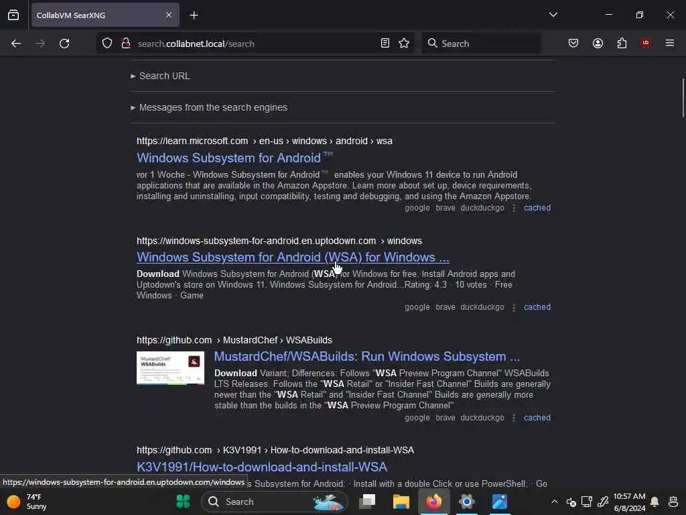The width and height of the screenshot is (686, 515).
Task: Switch to Firefox on taskbar
Action: pyautogui.click(x=434, y=502)
